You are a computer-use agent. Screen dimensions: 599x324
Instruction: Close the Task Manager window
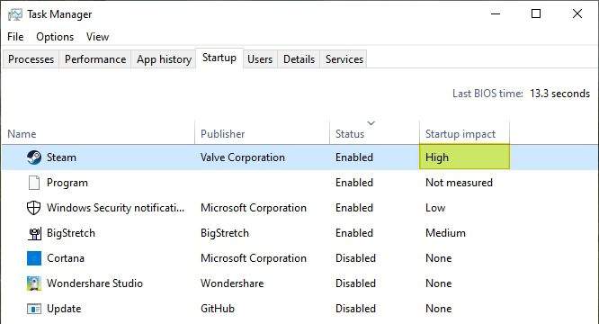[x=577, y=13]
